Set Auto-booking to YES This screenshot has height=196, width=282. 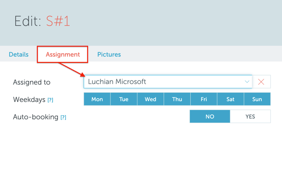pyautogui.click(x=250, y=116)
